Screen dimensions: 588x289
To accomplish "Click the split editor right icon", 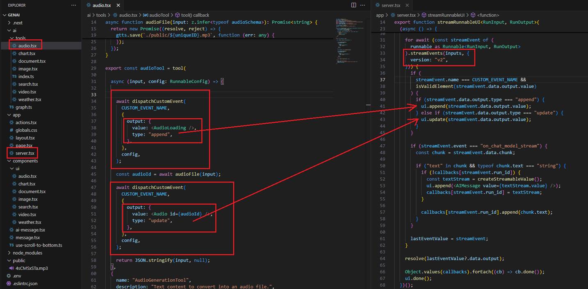I will (x=353, y=5).
